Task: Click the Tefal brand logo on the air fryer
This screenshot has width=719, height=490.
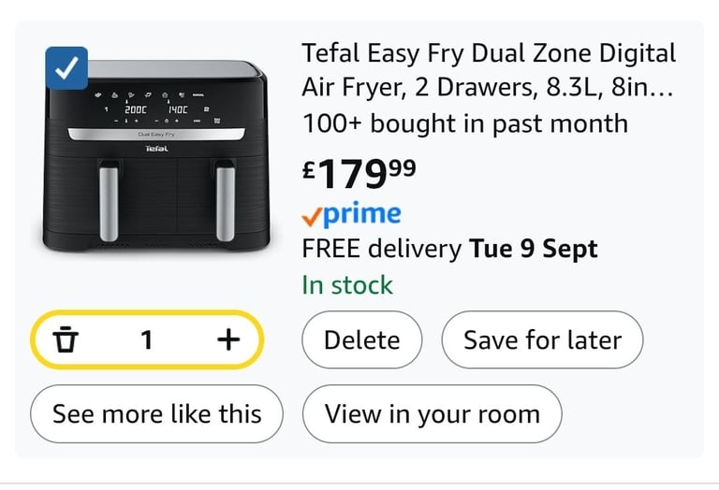Action: [156, 149]
